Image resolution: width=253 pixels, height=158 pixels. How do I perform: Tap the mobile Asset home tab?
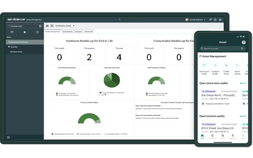202,136
